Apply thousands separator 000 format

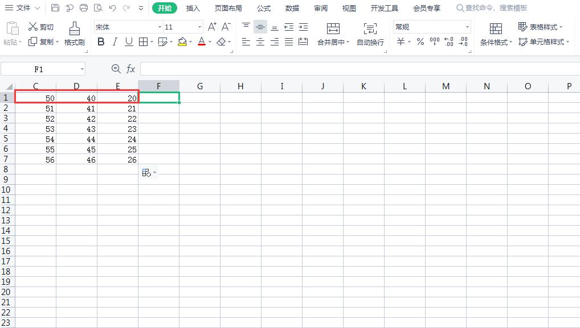(x=435, y=41)
